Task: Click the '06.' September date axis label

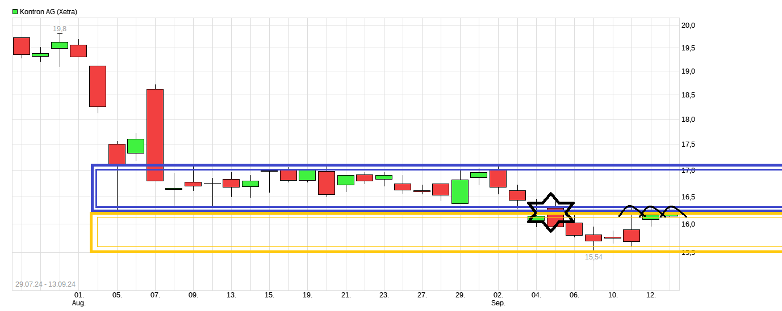Action: (574, 295)
